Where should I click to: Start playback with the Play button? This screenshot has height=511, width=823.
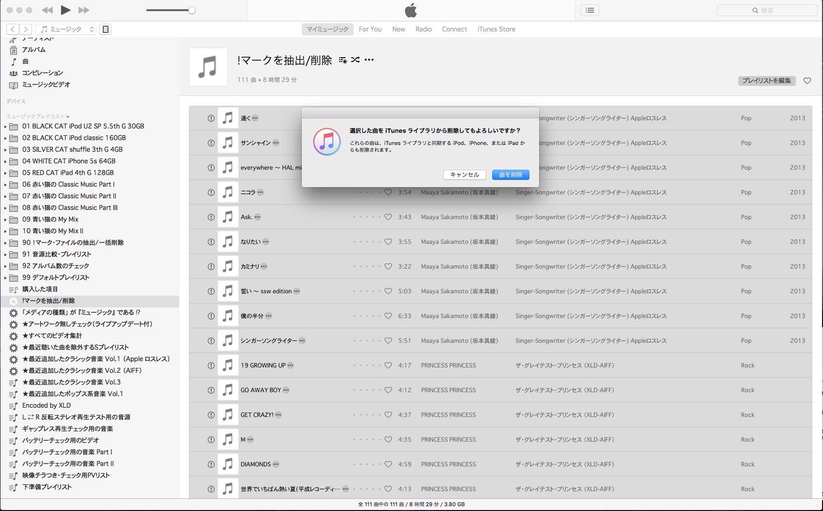[66, 10]
